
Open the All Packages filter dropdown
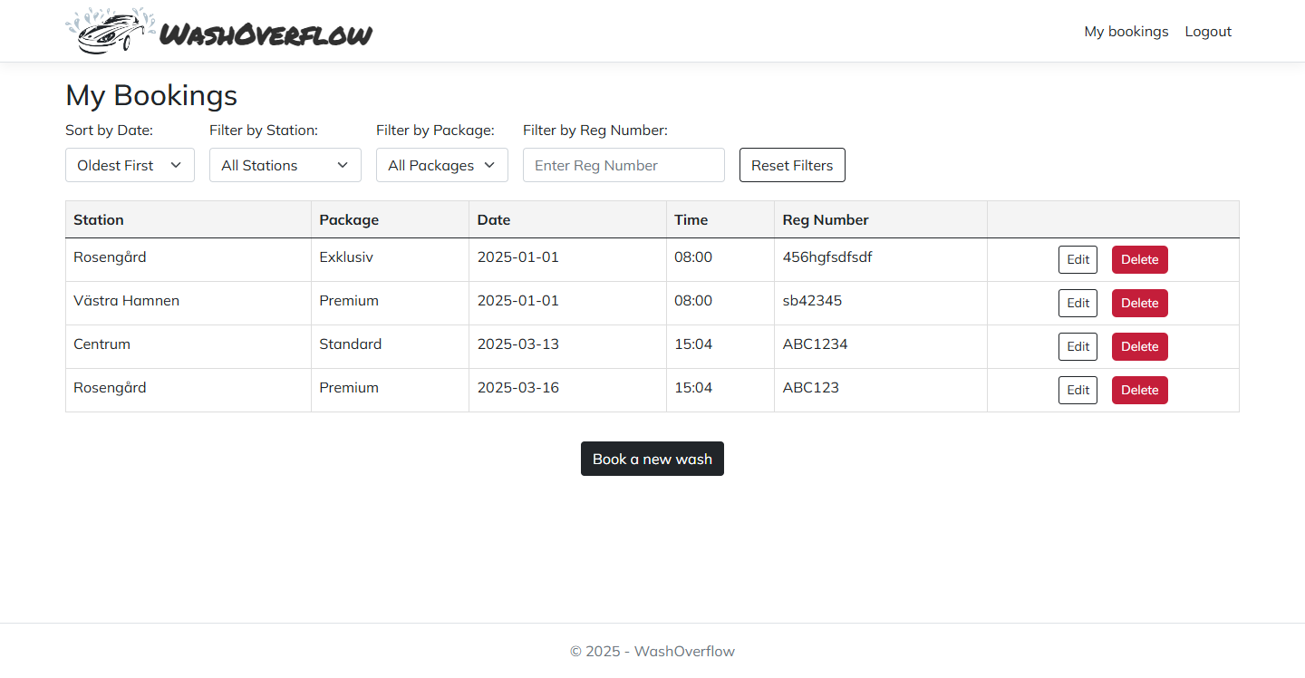point(441,165)
